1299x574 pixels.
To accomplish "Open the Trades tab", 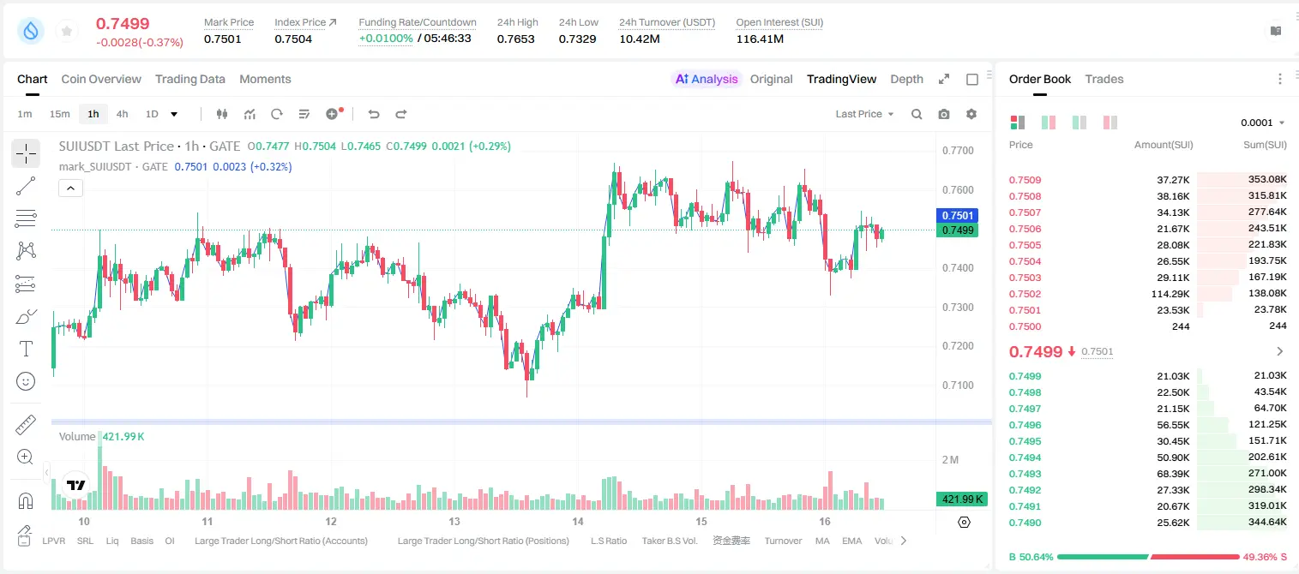I will (x=1104, y=79).
